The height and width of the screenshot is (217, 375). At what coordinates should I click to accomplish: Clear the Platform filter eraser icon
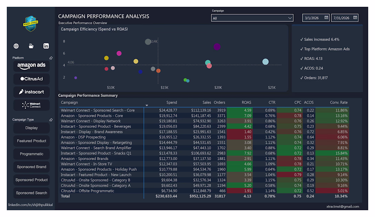click(x=51, y=58)
